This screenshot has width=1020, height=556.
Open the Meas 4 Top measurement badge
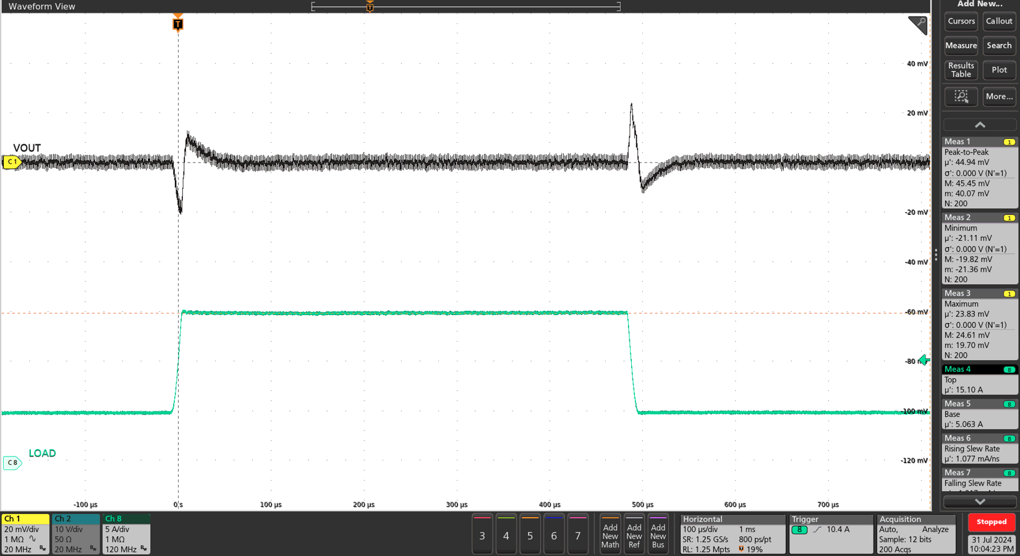click(979, 379)
